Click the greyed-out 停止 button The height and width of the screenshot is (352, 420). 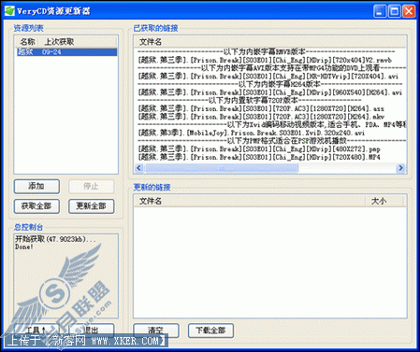point(91,186)
